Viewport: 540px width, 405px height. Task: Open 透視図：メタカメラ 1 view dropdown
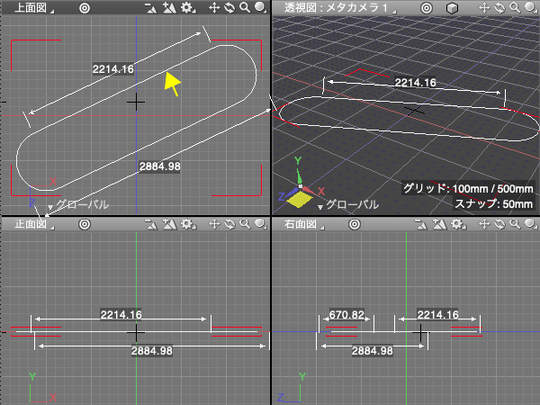tap(340, 7)
